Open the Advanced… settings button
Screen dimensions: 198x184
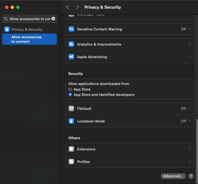tap(173, 176)
